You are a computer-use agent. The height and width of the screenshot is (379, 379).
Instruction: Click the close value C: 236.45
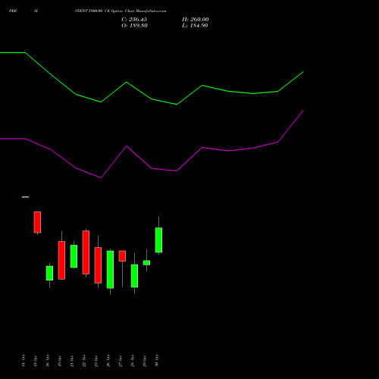coord(134,20)
